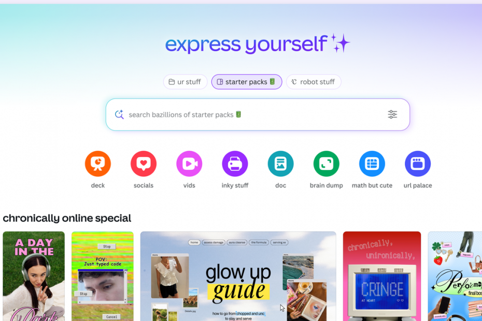Open search filters slider icon
Image resolution: width=482 pixels, height=321 pixels.
point(392,114)
